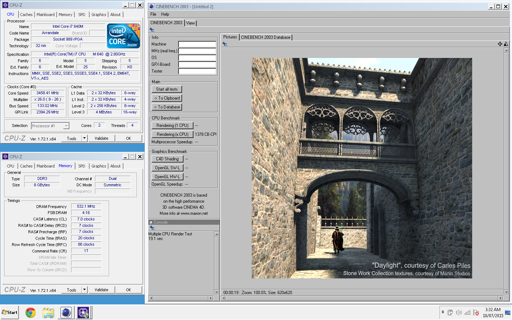Click the pin icon below CINEBENCH 2003 tab

pyautogui.click(x=152, y=30)
